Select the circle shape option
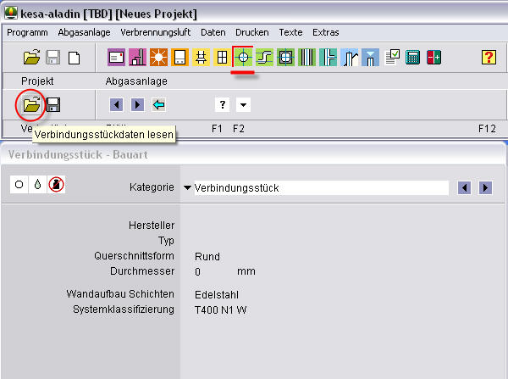The image size is (508, 379). coord(19,186)
